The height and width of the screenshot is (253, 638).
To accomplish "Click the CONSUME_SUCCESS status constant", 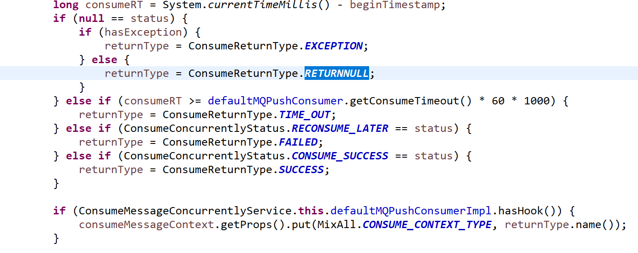I will [340, 156].
